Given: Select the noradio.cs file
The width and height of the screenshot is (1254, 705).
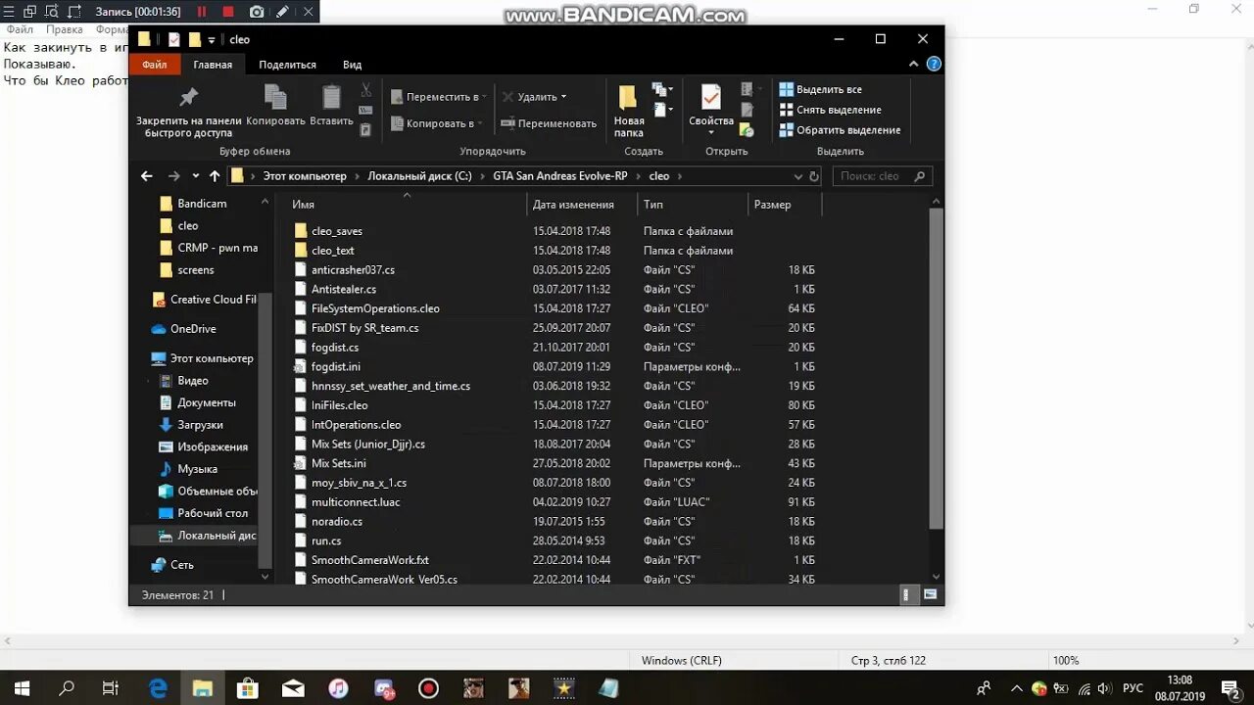Looking at the screenshot, I should pos(337,522).
